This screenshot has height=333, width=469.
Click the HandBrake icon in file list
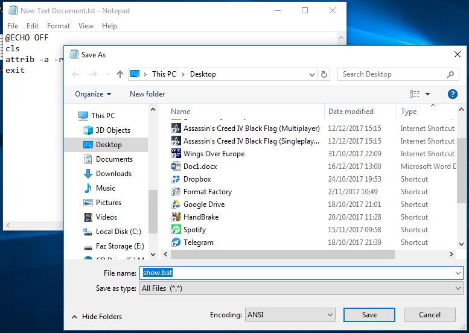click(x=176, y=217)
